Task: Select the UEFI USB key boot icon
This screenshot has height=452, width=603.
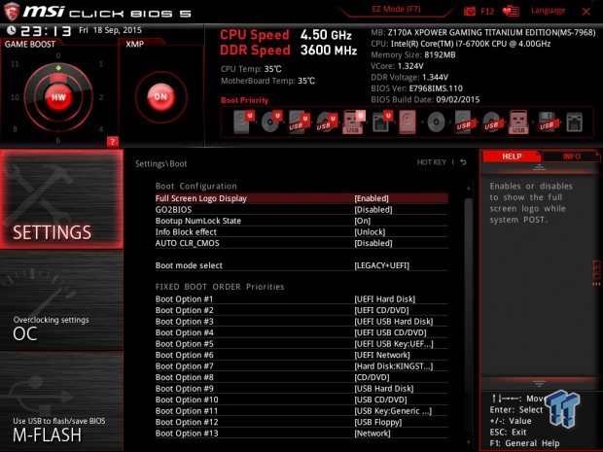Action: 353,122
